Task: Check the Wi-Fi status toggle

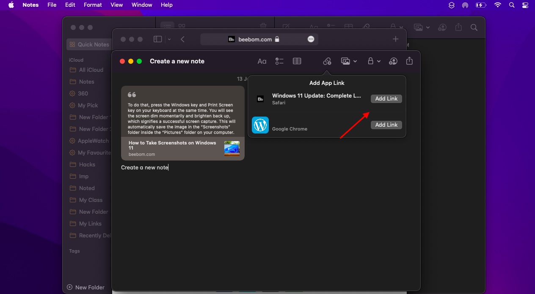Action: 497,5
